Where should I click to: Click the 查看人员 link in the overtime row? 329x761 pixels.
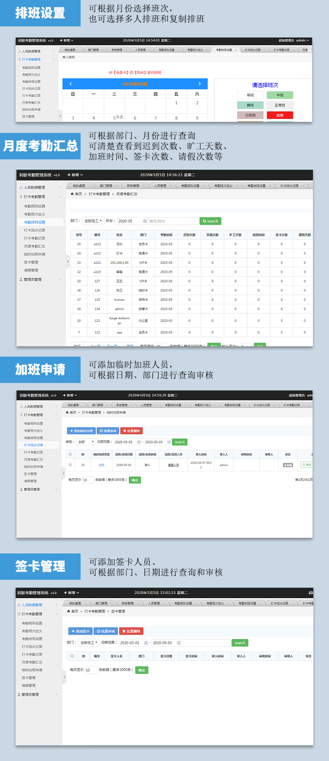(174, 465)
